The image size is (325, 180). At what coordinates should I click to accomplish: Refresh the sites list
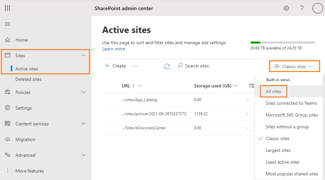pos(167,66)
